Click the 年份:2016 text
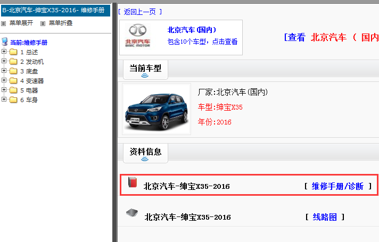Viewport: 379px width, 242px height. coord(215,122)
